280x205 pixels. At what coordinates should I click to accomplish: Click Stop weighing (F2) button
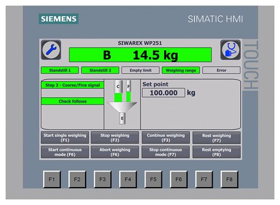[x=115, y=137]
